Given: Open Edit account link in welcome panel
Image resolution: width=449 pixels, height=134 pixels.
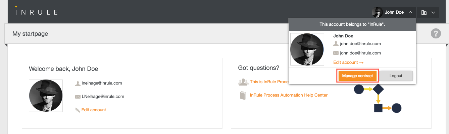Looking at the screenshot, I should click(94, 110).
